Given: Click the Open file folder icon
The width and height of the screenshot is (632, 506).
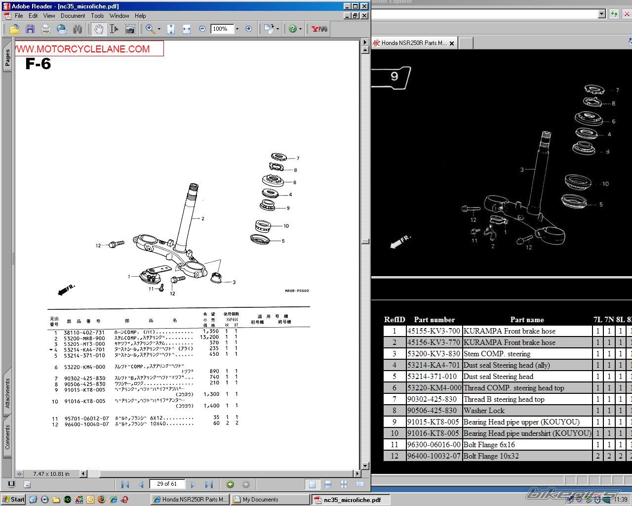Looking at the screenshot, I should pos(14,29).
